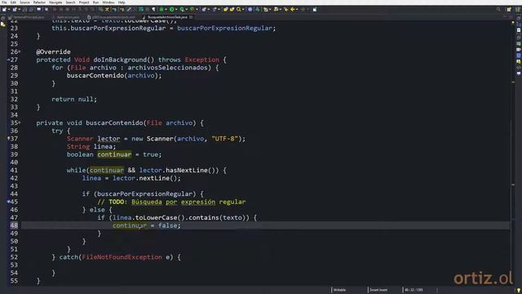The width and height of the screenshot is (522, 294).
Task: Open the Source menu
Action: pos(24,2)
